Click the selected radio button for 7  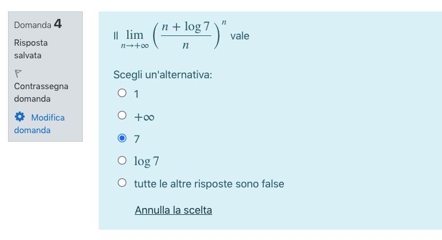122,138
